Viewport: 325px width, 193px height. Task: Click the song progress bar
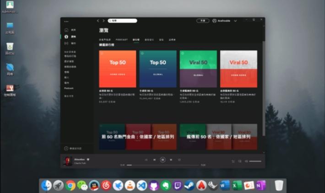[162, 165]
